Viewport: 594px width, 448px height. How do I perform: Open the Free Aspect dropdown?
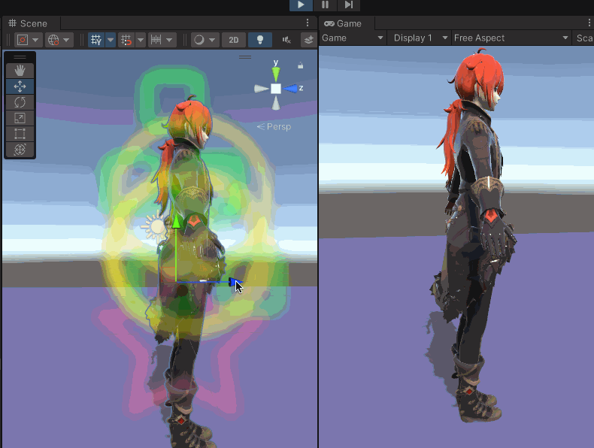511,38
